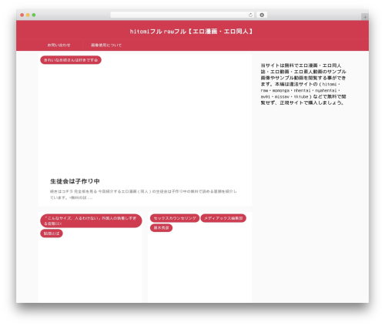This screenshot has height=326, width=385.
Task: Select the small tag under セックスカウンセリング
Action: tap(162, 228)
